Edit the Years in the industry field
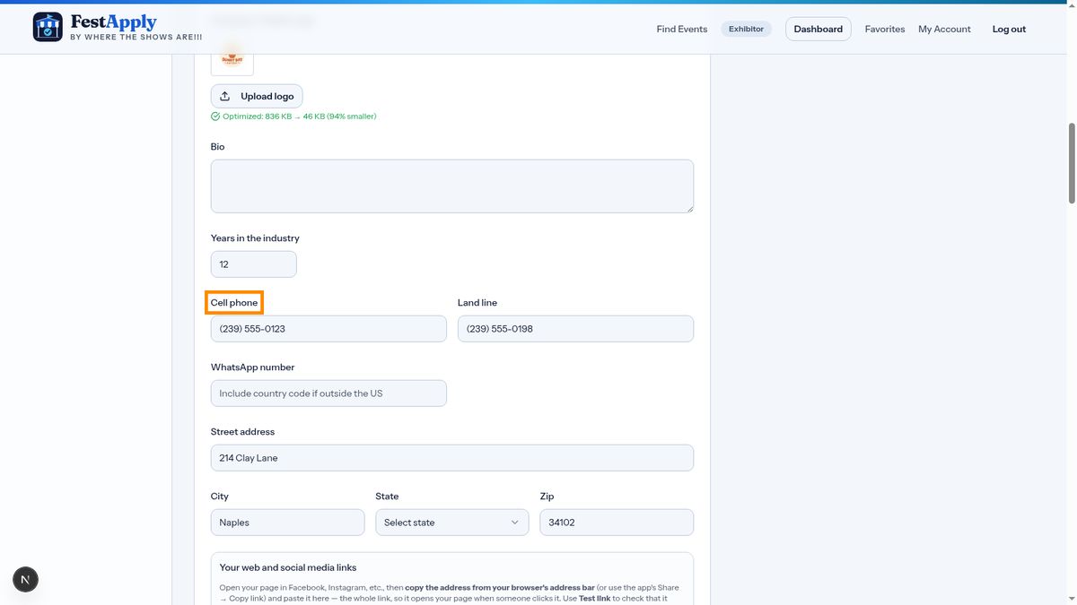This screenshot has width=1077, height=605. click(254, 264)
